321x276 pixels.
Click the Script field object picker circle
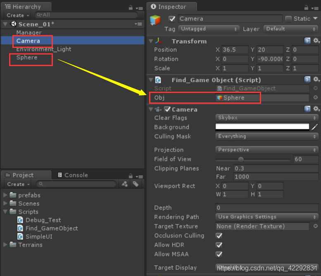coord(316,88)
